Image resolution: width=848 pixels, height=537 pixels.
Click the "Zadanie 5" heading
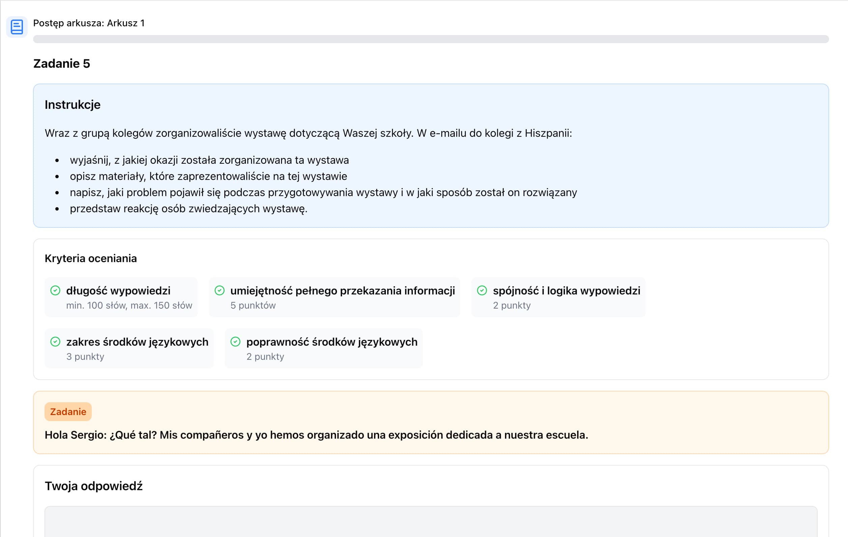coord(62,64)
